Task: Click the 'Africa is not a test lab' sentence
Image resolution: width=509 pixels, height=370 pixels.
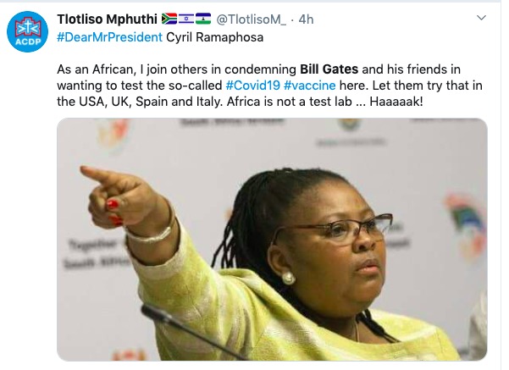Action: pyautogui.click(x=290, y=102)
